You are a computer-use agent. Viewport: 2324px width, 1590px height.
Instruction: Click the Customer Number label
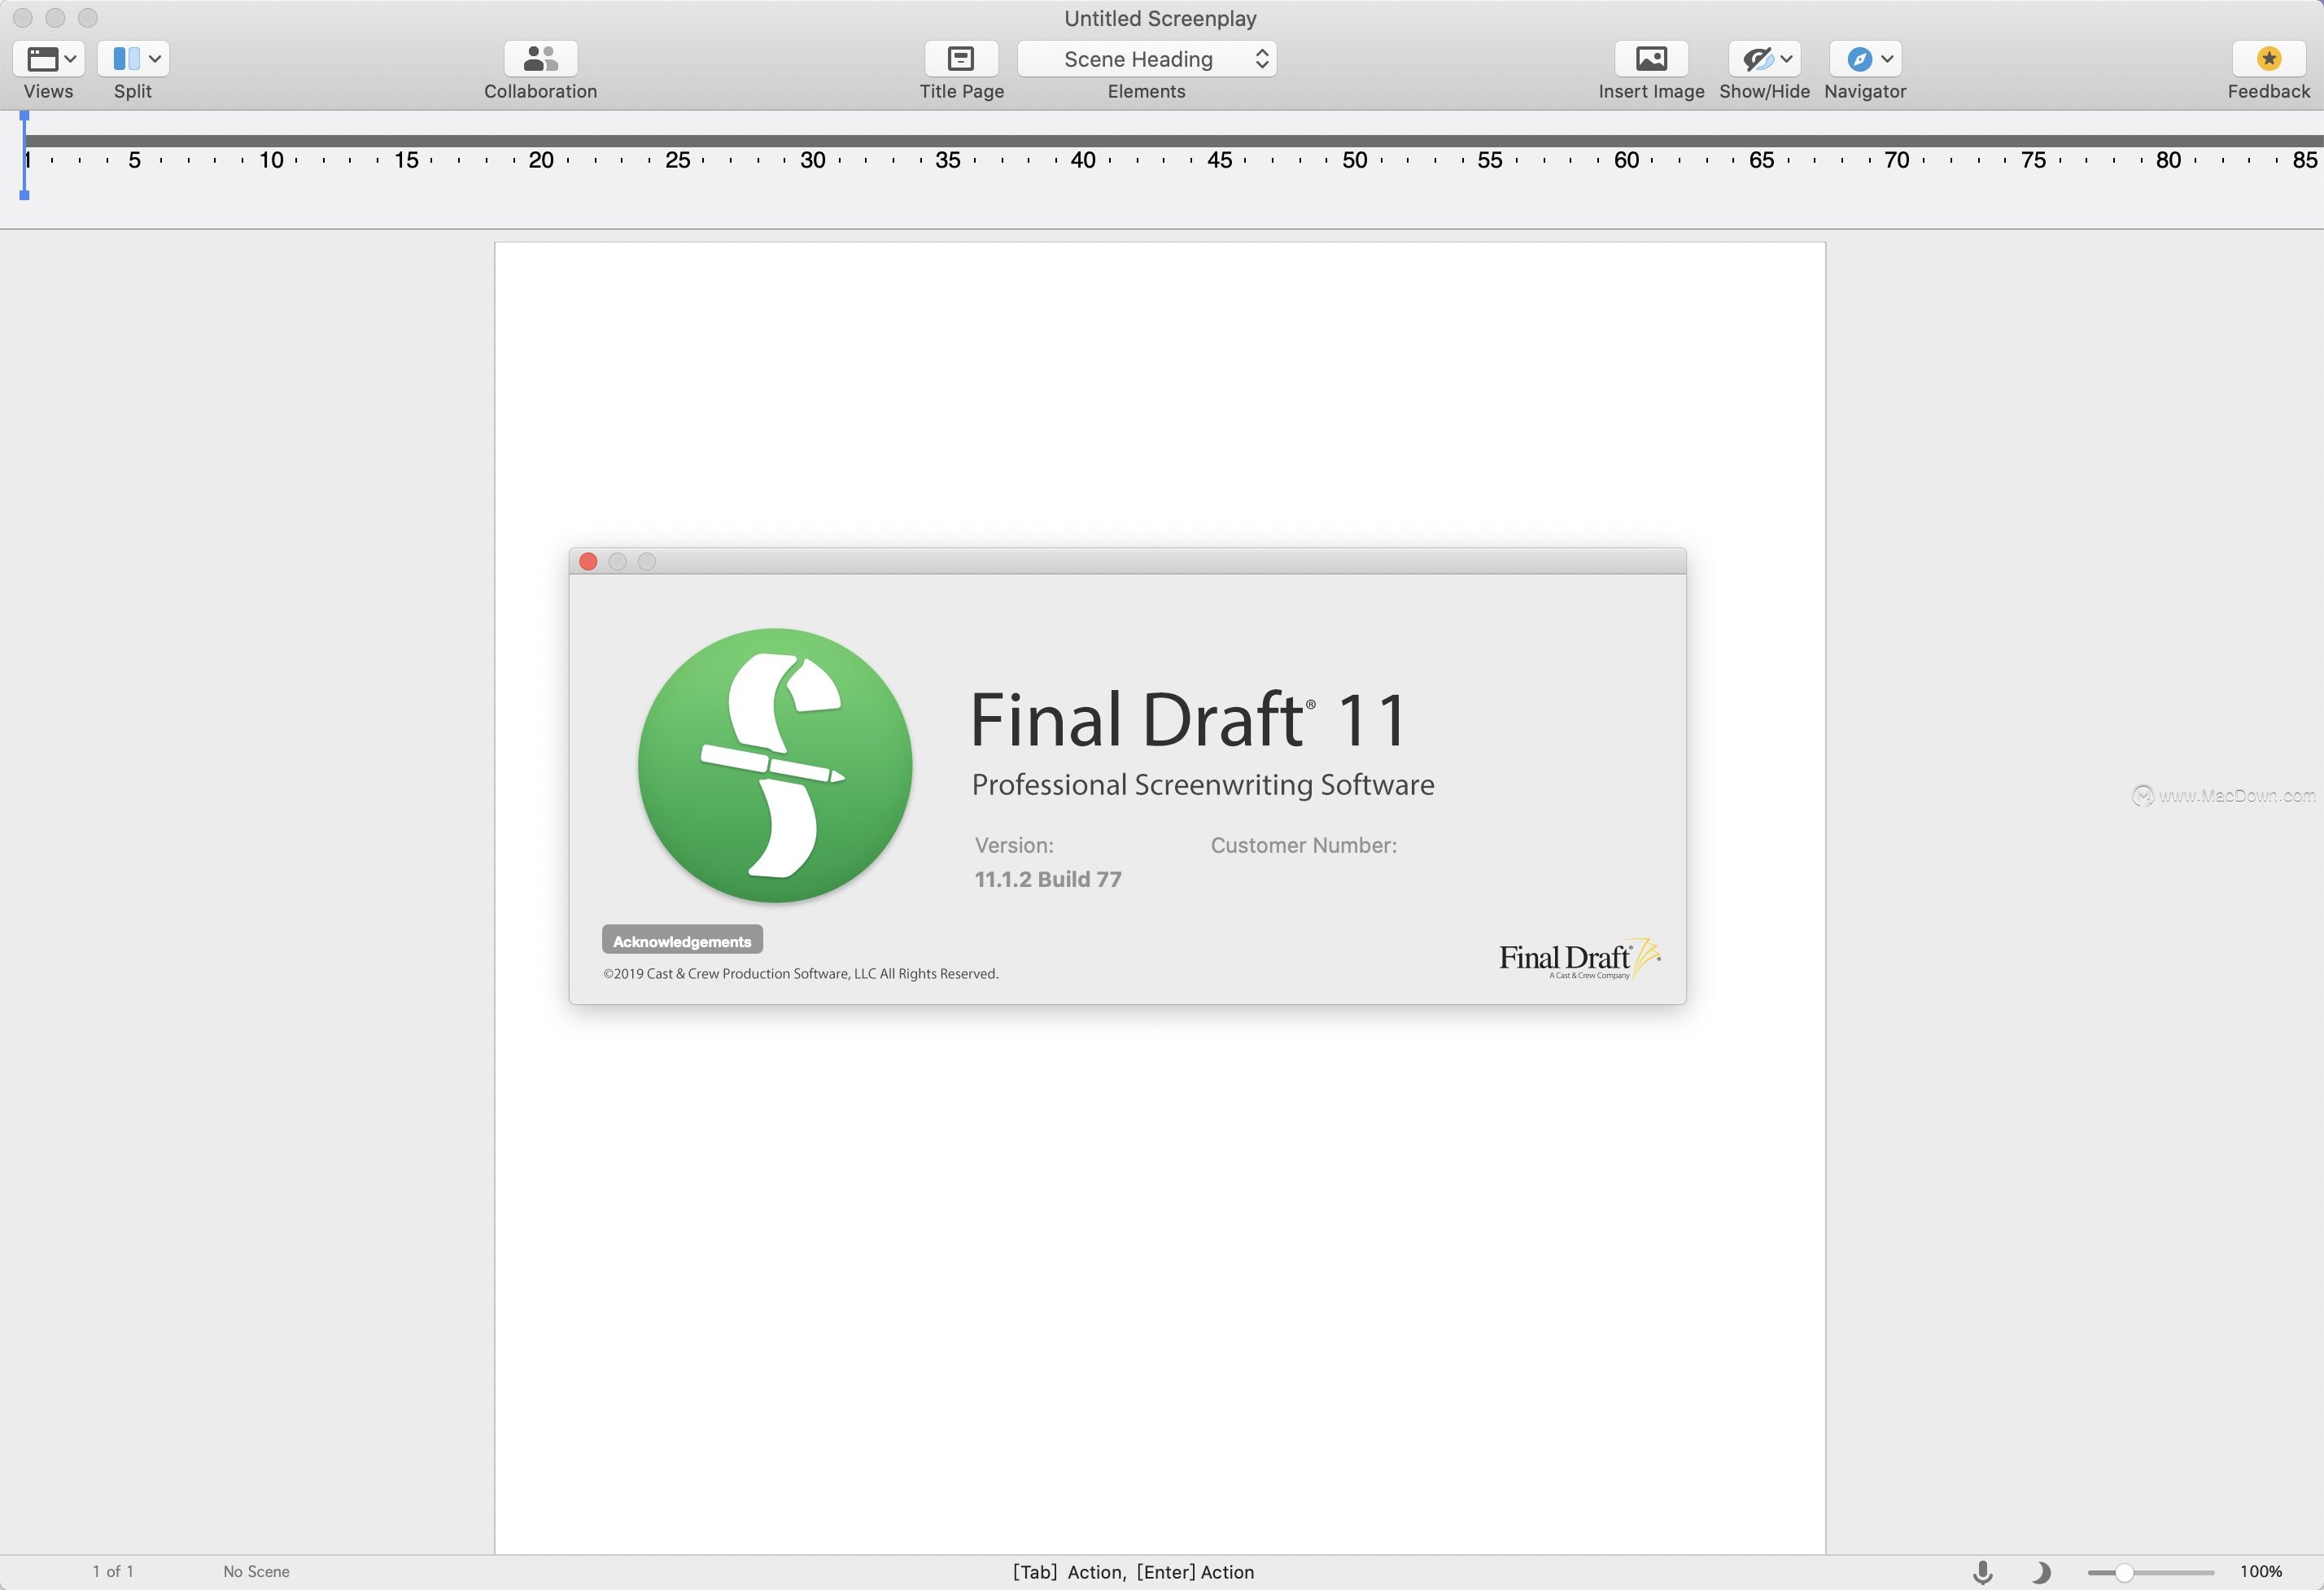tap(1304, 845)
